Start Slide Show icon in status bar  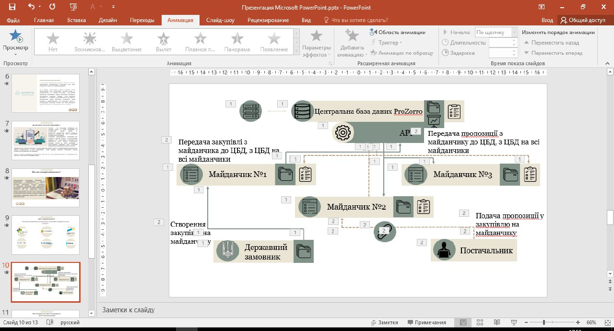514,322
